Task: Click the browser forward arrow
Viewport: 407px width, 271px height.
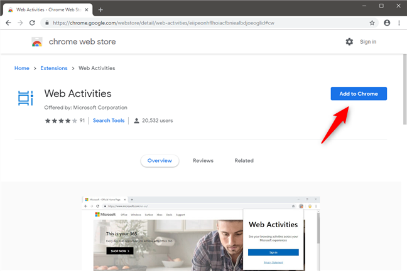Action: click(x=20, y=23)
